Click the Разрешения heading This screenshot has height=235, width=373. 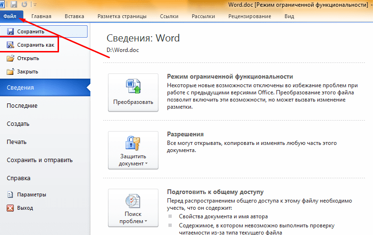tap(186, 134)
